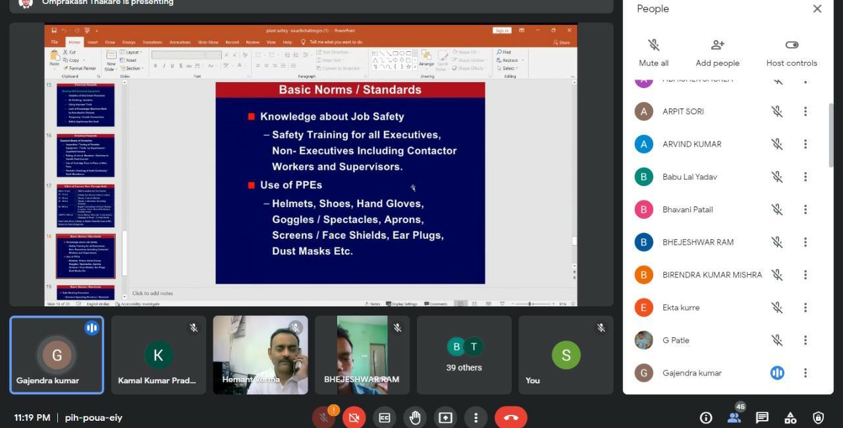Image resolution: width=843 pixels, height=428 pixels.
Task: Mute ARVIND KUMAR's microphone
Action: [x=777, y=144]
